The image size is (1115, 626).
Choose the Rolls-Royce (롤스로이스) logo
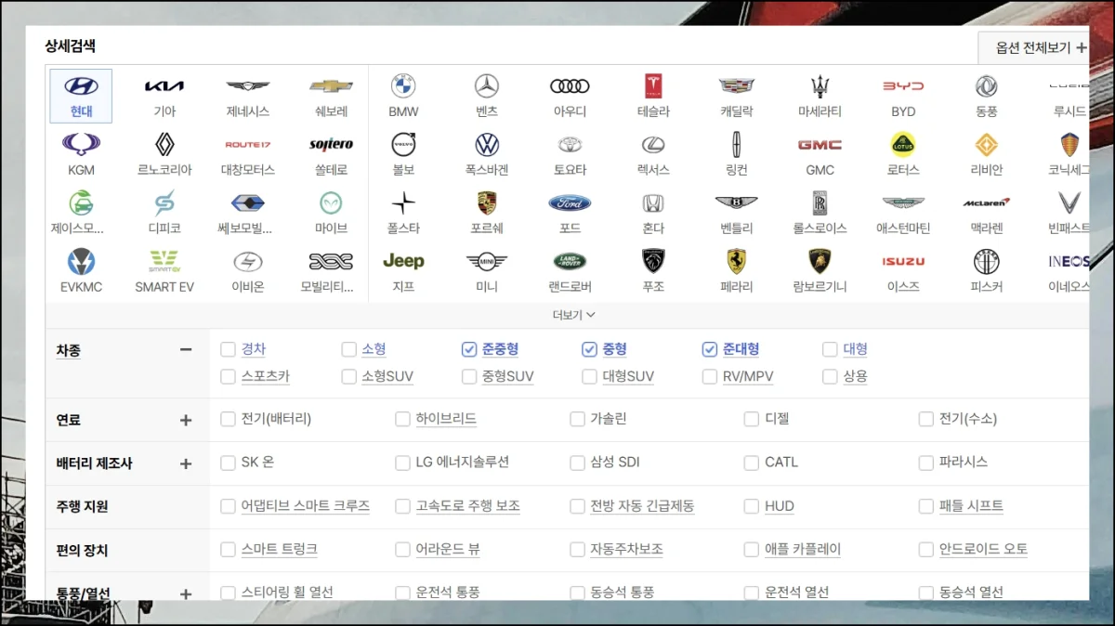point(820,202)
